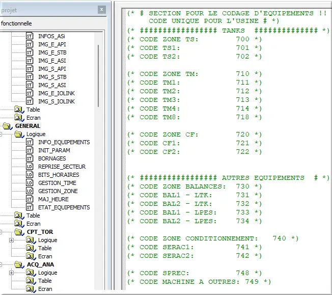Open the INFO_EQUIPEMENTS ST section icon
Viewport: 332px width, 295px height.
(30, 142)
